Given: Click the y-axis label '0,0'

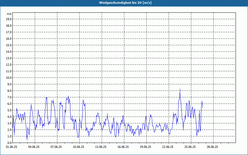Looking at the screenshot, I should 9,143.
